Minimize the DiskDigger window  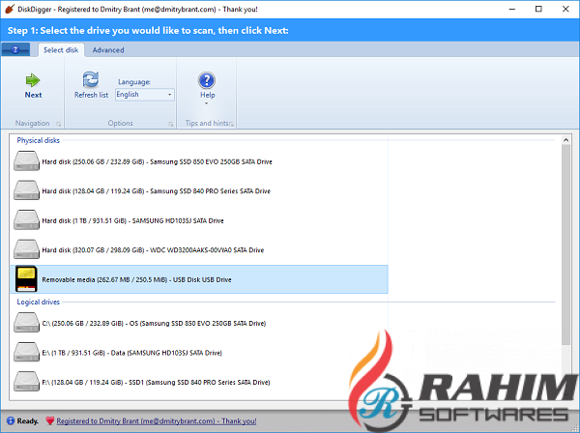coord(512,9)
